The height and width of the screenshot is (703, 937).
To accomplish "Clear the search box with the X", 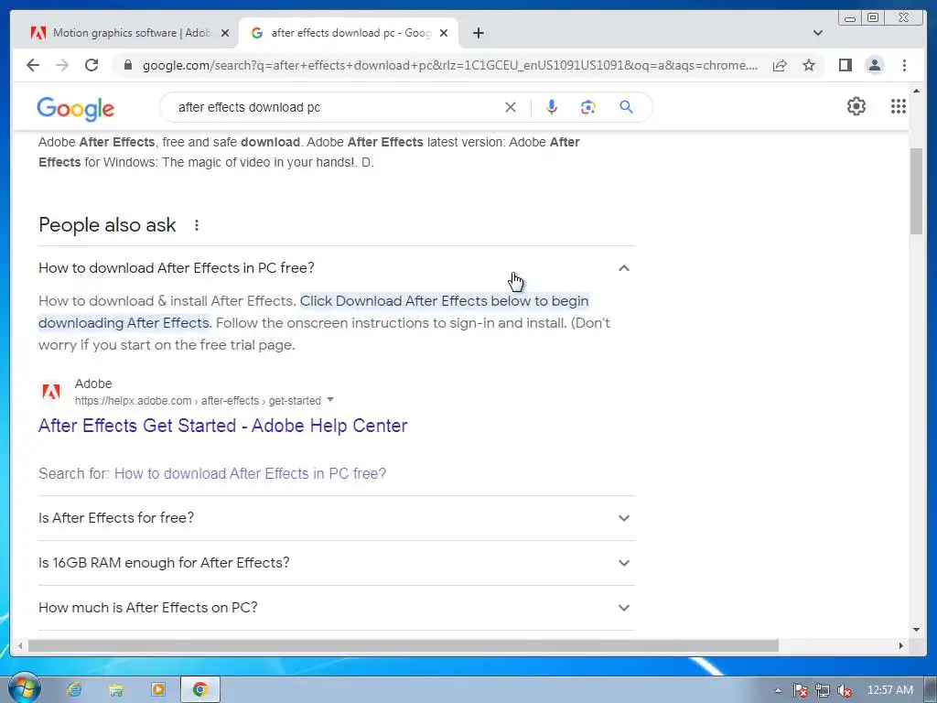I will click(x=511, y=107).
